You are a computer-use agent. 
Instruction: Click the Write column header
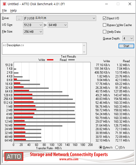pyautogui.click(x=107, y=61)
